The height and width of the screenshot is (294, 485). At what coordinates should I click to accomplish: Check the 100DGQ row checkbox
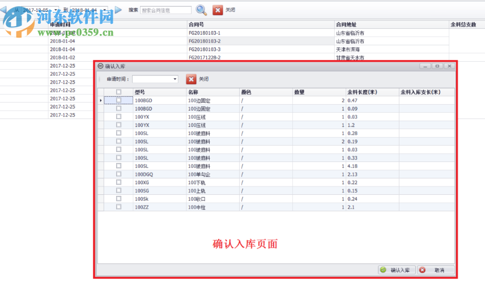pos(118,174)
